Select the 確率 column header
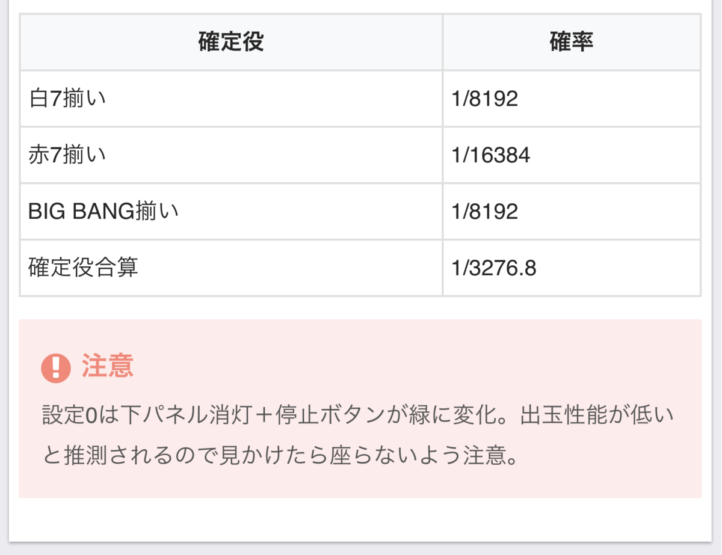722x555 pixels. [x=572, y=42]
